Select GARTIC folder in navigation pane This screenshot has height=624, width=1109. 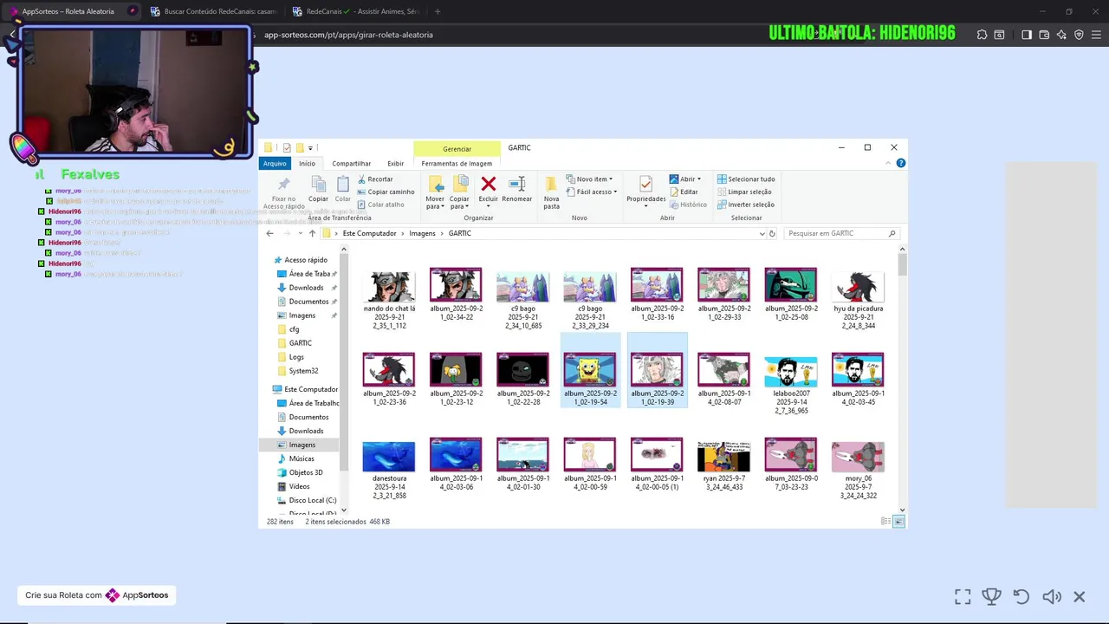click(300, 343)
